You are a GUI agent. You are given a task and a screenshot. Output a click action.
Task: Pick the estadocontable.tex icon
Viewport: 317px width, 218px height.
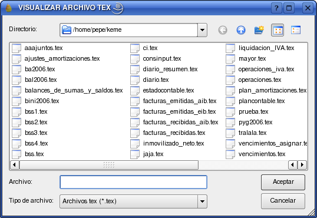pos(135,90)
